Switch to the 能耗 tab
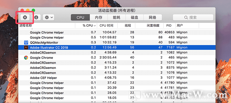This screenshot has height=103, width=231. click(x=116, y=17)
